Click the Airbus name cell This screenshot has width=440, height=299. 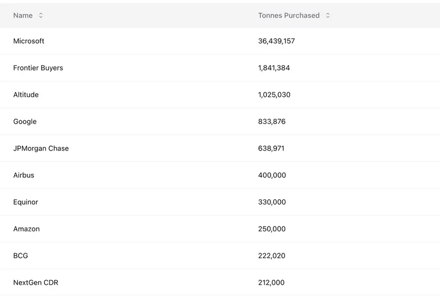pos(24,175)
